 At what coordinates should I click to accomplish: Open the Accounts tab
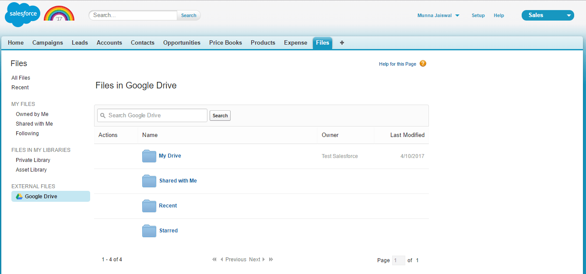109,42
